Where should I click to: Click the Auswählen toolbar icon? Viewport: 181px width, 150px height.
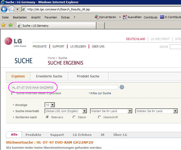pos(125,17)
